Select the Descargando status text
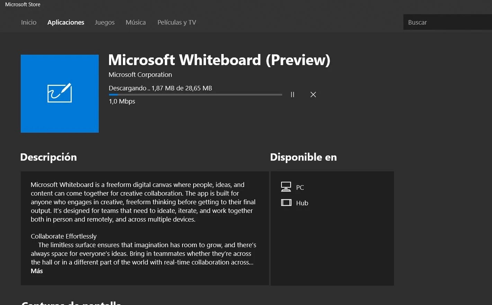492x305 pixels. click(128, 88)
